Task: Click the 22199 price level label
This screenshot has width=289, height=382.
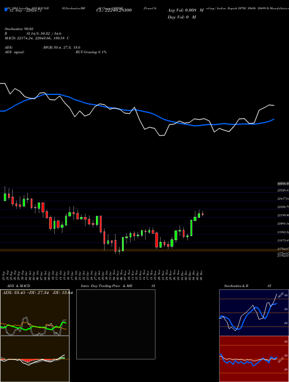Action: [283, 215]
